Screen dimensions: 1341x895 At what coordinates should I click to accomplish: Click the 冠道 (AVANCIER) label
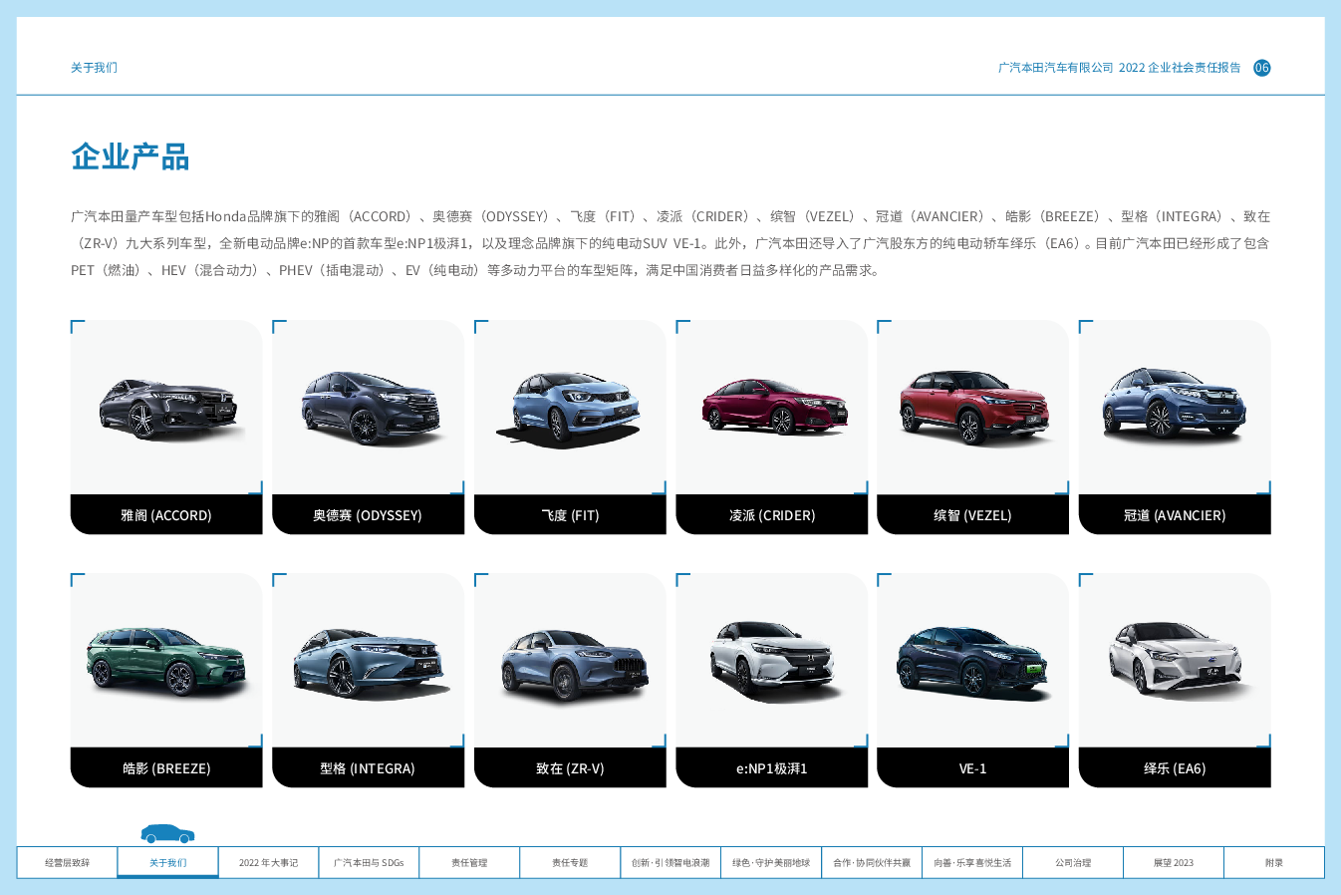click(1175, 515)
